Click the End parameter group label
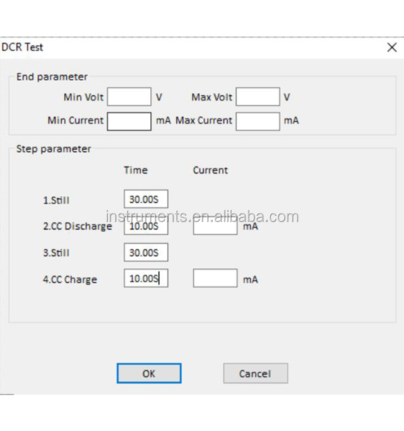This screenshot has width=404, height=431. click(x=52, y=77)
